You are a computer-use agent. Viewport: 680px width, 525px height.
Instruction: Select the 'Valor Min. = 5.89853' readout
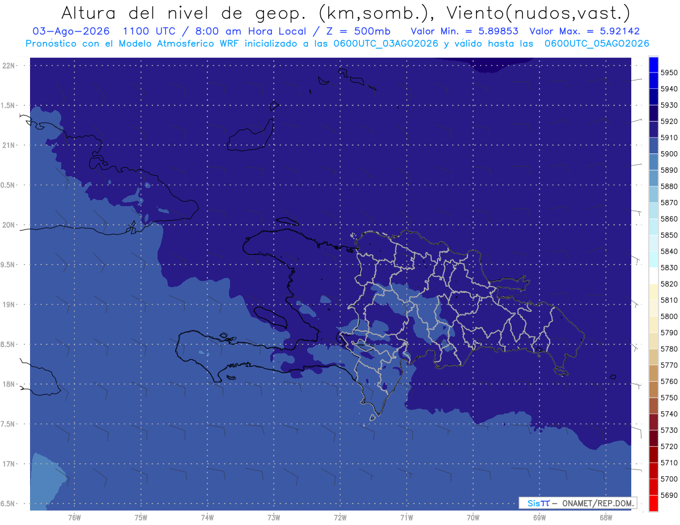pos(465,31)
